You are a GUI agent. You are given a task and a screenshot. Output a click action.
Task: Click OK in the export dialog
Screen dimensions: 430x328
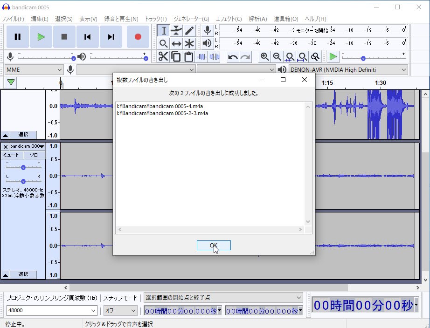[x=214, y=245]
